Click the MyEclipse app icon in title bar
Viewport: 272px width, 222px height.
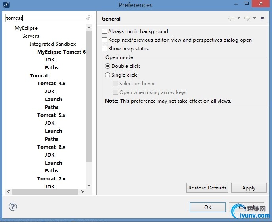(6, 5)
